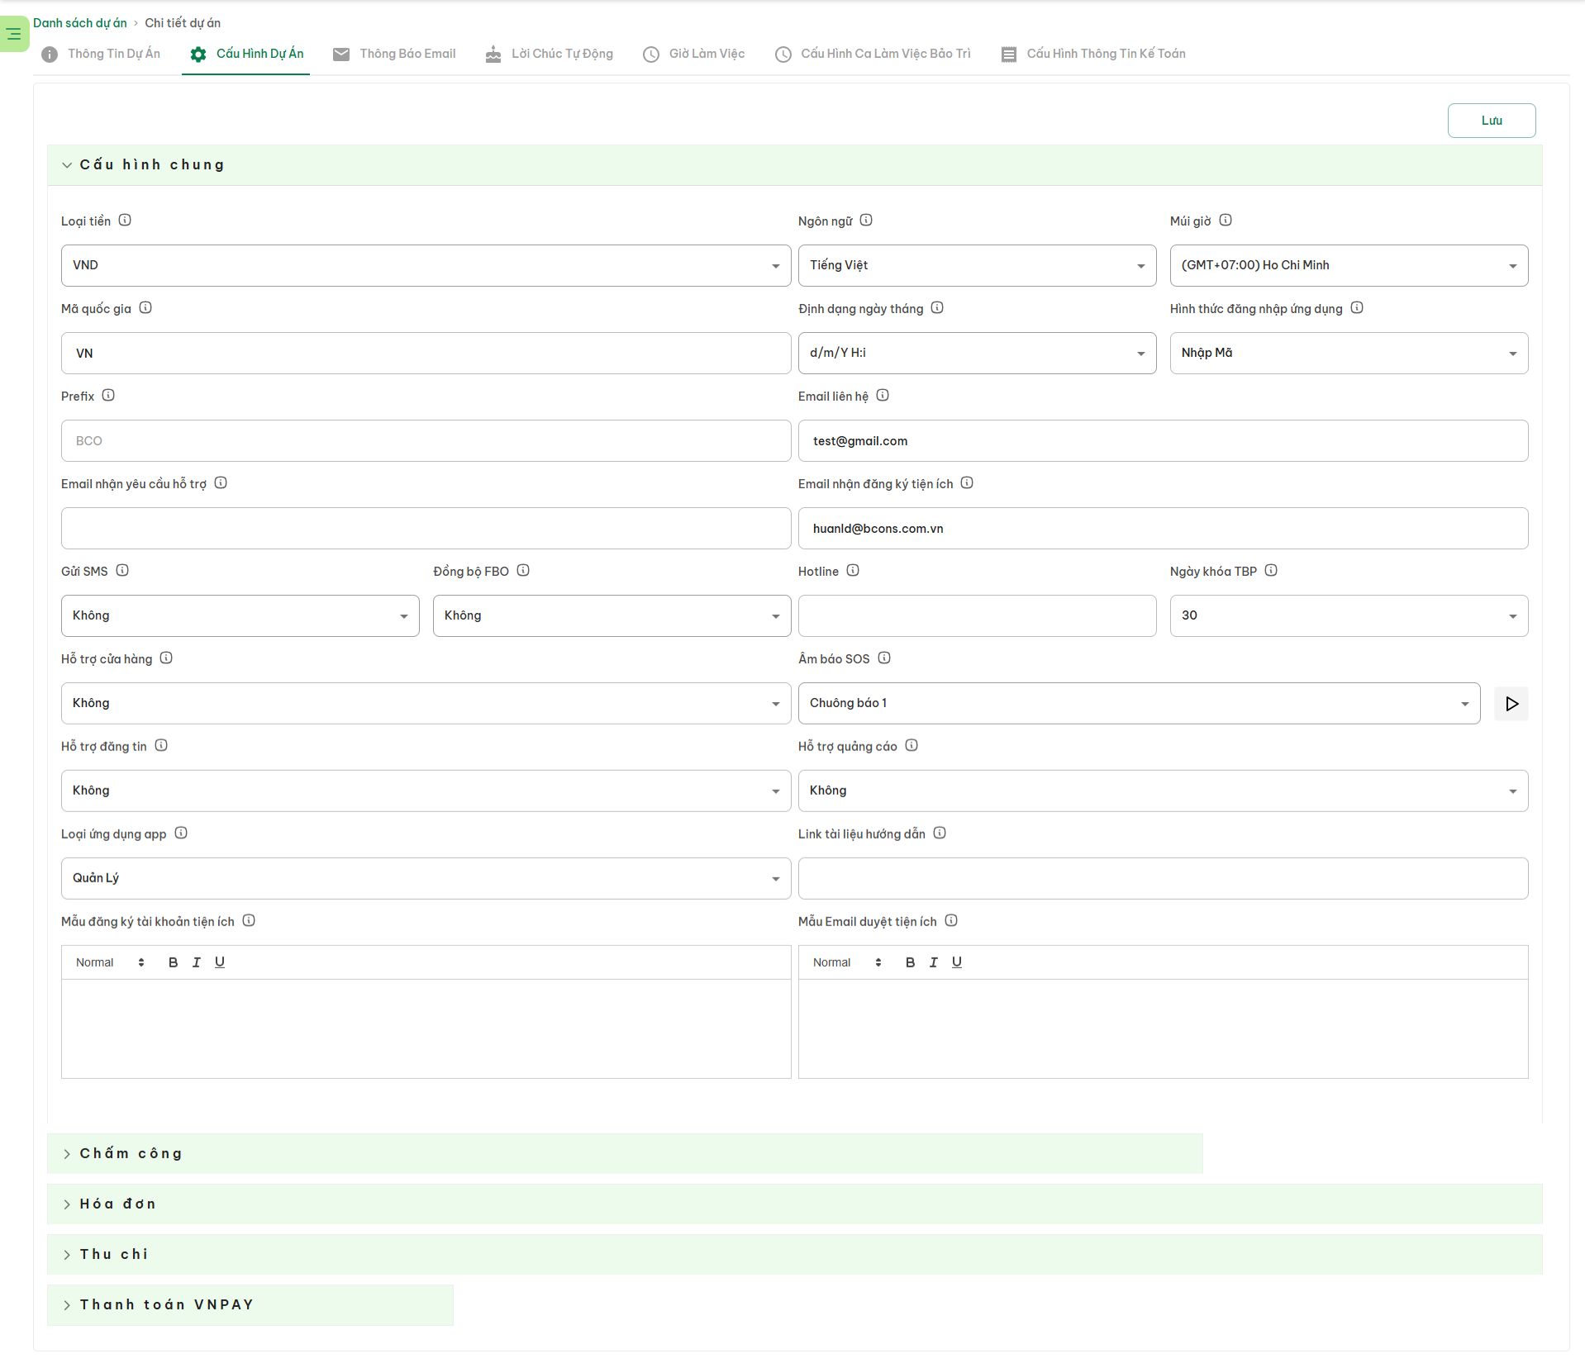Open the Gửi SMS dropdown
This screenshot has width=1585, height=1368.
(x=240, y=615)
